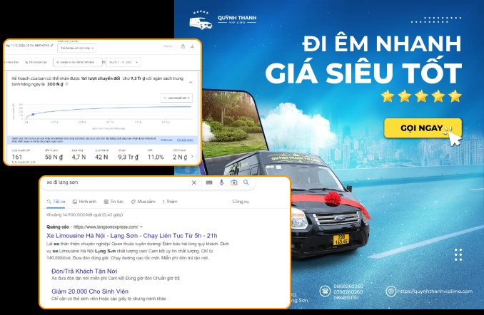The image size is (484, 315).
Task: Click the https://quynhthanhviplimo.com website link
Action: pyautogui.click(x=435, y=291)
